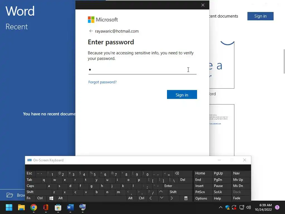Click the Windows logo key on the keyboard
The image size is (285, 214).
[51, 198]
